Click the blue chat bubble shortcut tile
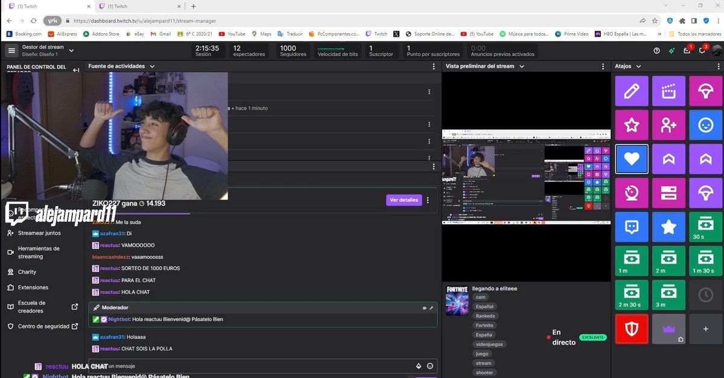The height and width of the screenshot is (378, 724). coord(632,227)
